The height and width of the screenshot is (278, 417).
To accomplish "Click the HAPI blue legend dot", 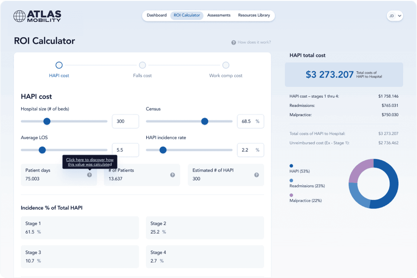I will 291,166.
